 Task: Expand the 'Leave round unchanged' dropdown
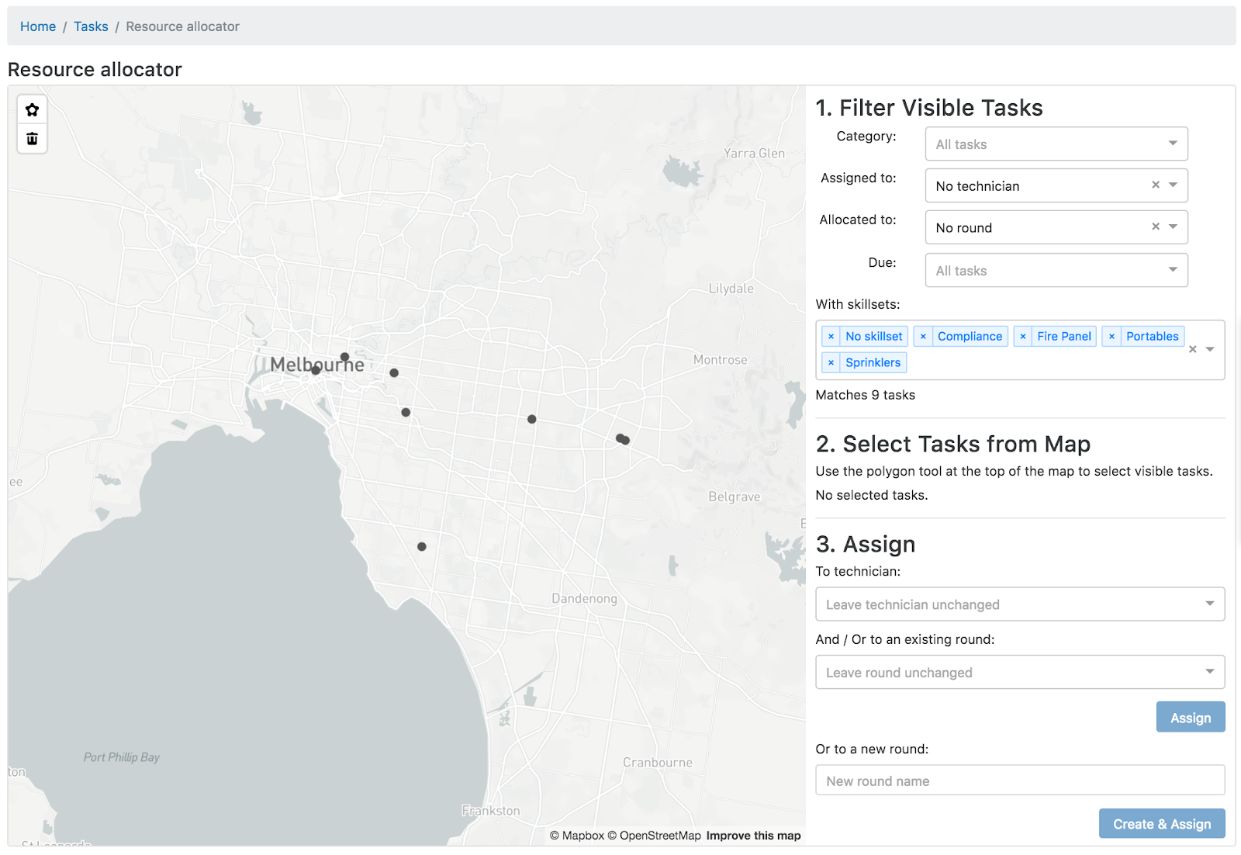point(1019,673)
